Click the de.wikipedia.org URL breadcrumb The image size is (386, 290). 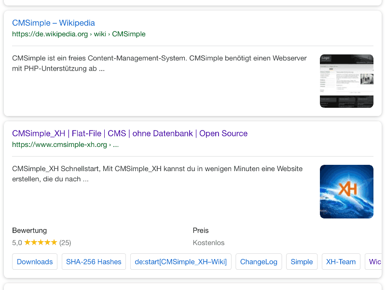(x=79, y=34)
